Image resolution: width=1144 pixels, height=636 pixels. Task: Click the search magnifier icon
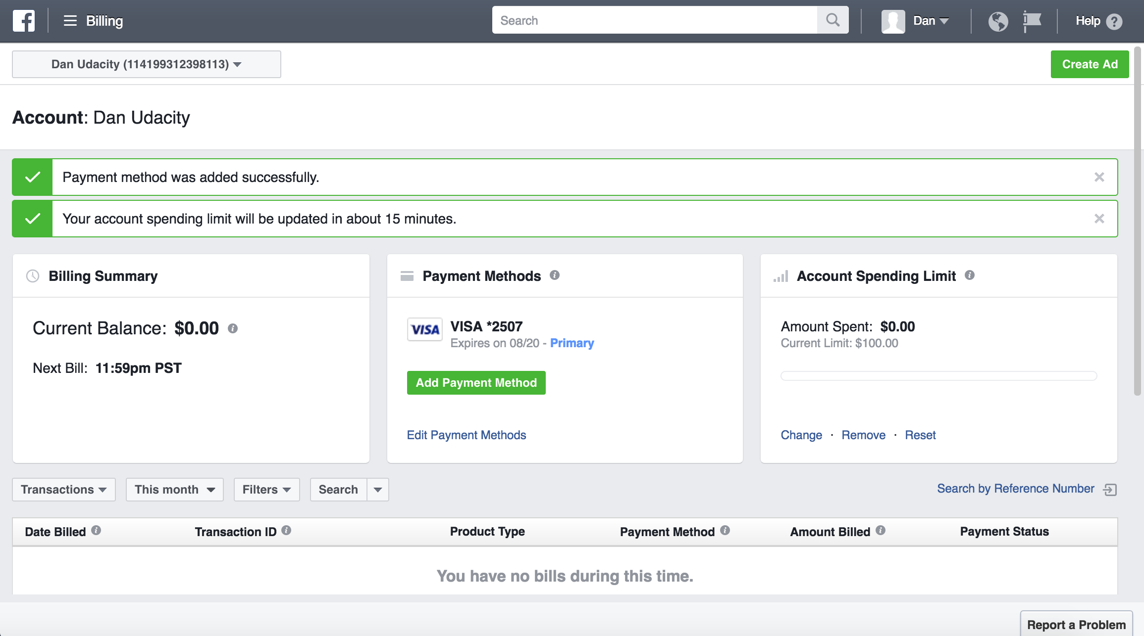click(832, 20)
